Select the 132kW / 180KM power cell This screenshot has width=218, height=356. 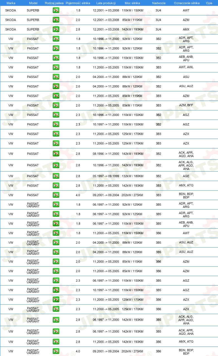point(132,176)
